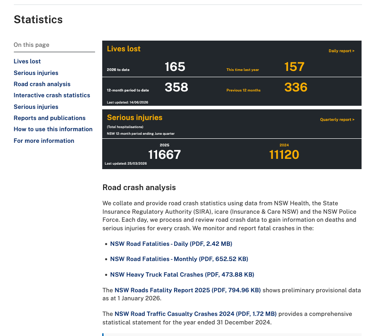Open the Quarterly report link

tap(337, 120)
